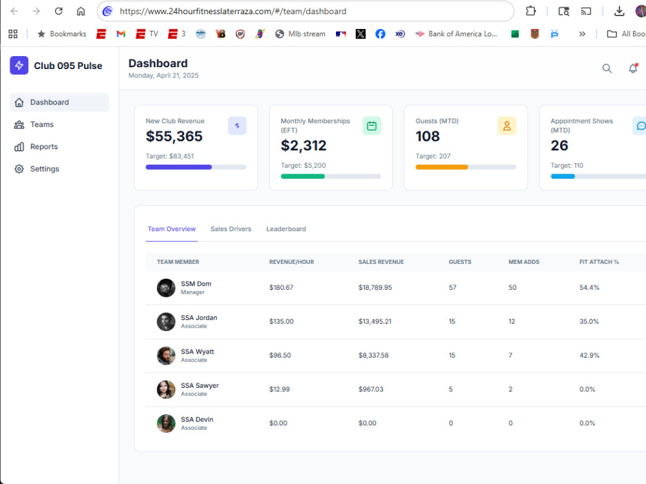Open the MLB logo bookmark

click(340, 34)
